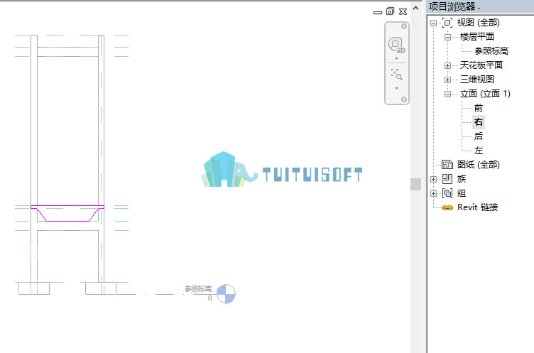Click the vertical scrollbar thumb of the view
Viewport: 534px width, 353px height.
click(415, 185)
